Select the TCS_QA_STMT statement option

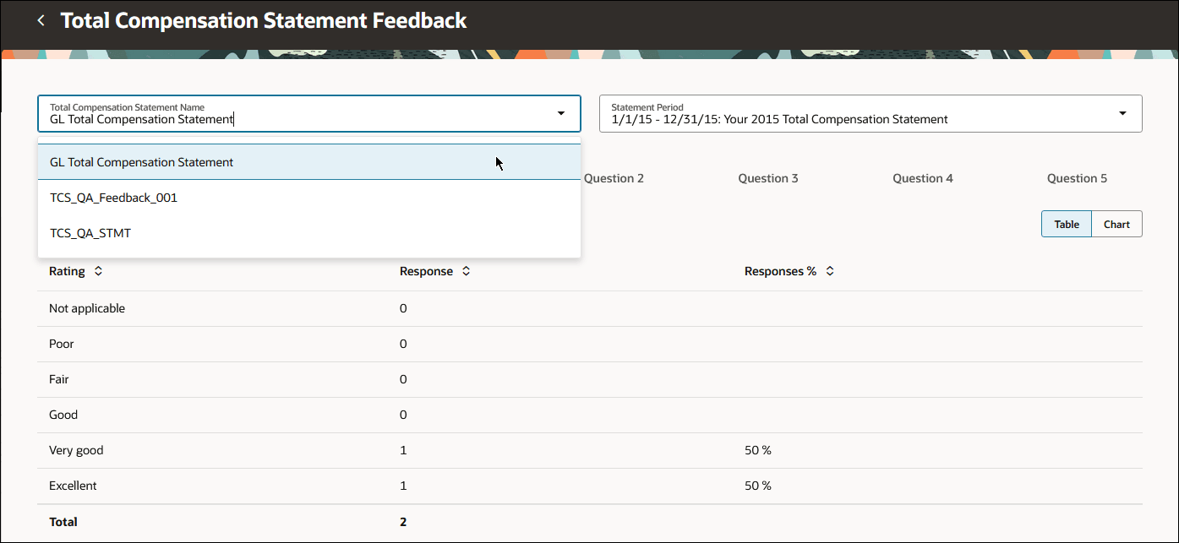(x=91, y=232)
